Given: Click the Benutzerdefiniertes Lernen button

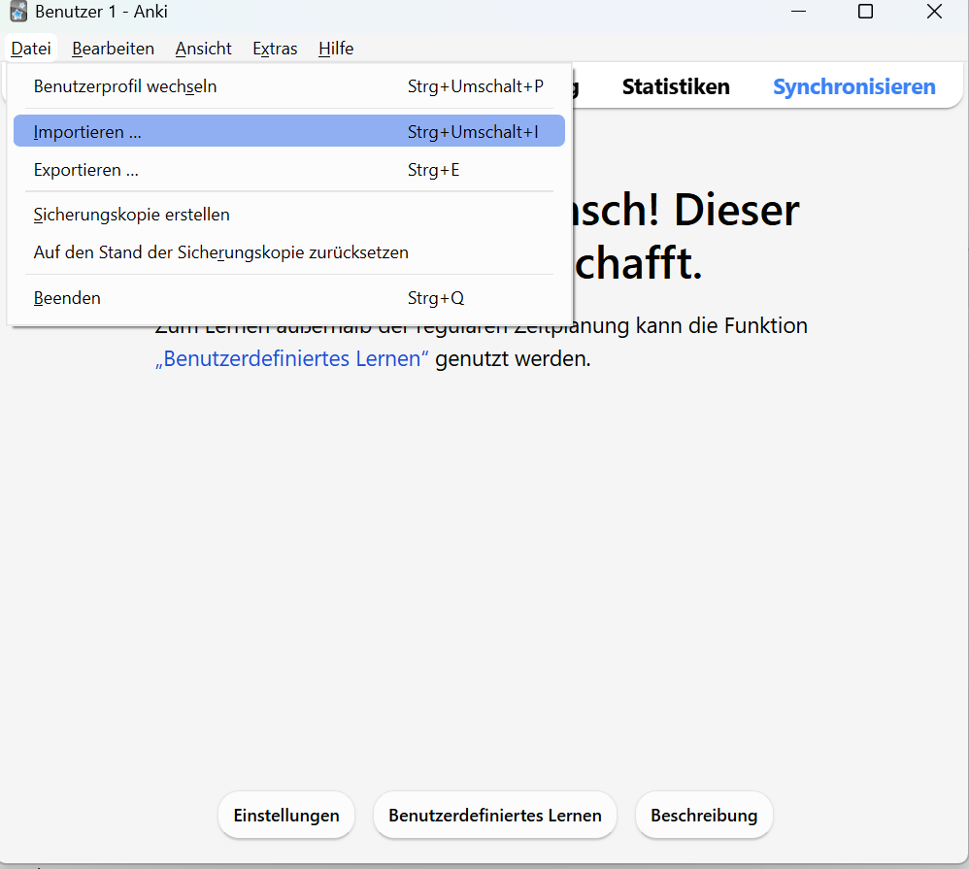Looking at the screenshot, I should click(495, 816).
